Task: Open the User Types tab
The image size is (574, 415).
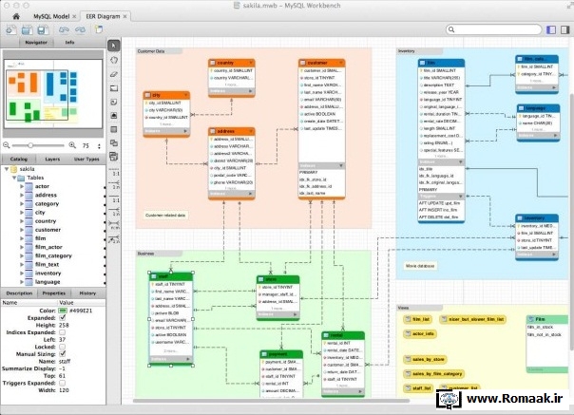Action: tap(86, 160)
